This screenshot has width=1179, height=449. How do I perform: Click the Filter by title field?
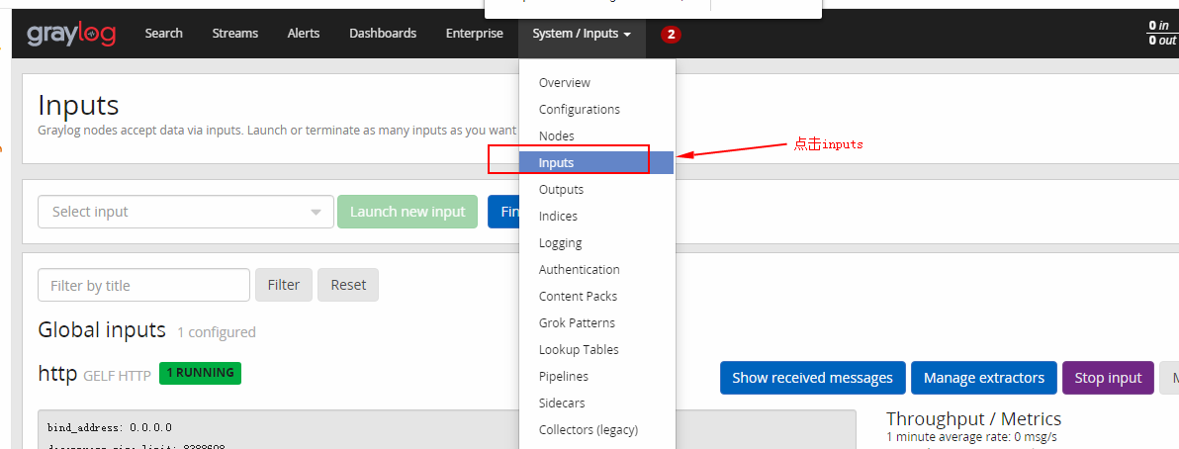pos(143,285)
